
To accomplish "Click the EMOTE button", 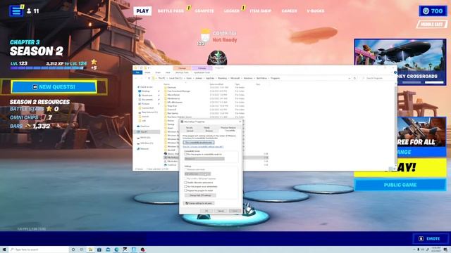I will click(431, 239).
